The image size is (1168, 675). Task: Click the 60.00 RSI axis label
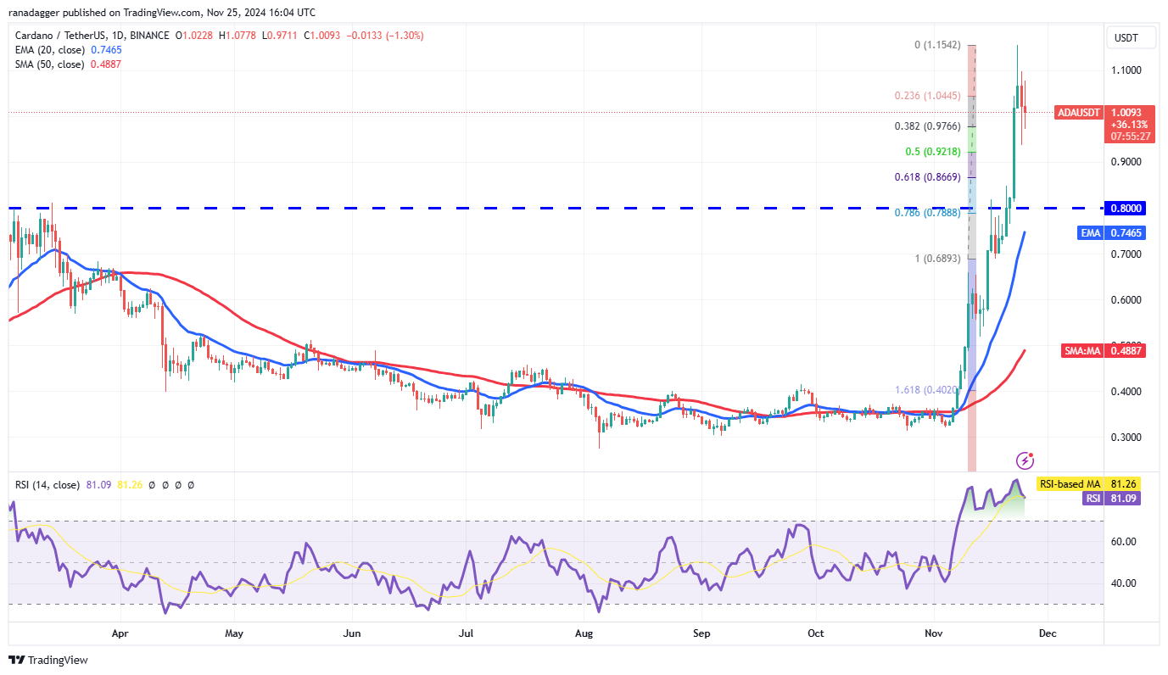pos(1124,542)
